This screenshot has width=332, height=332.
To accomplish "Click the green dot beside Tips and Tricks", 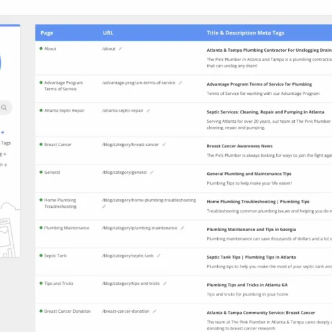I will 41,284.
